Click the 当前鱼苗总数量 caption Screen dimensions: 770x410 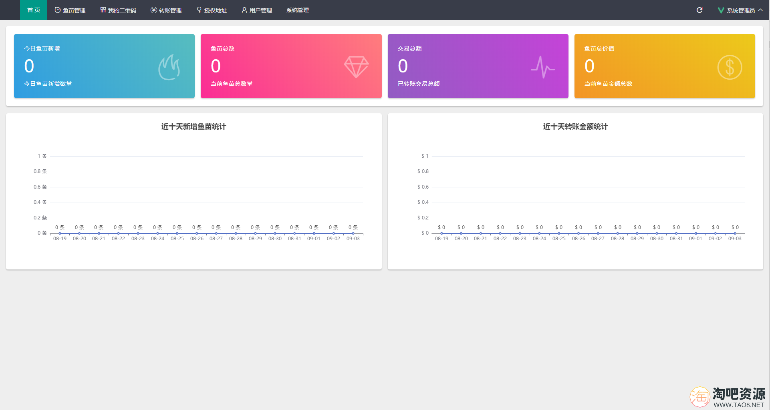click(x=232, y=84)
